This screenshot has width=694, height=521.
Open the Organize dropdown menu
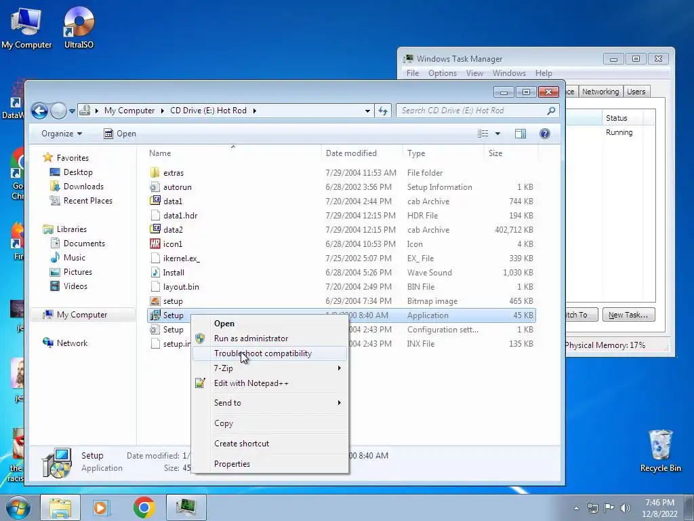click(62, 134)
